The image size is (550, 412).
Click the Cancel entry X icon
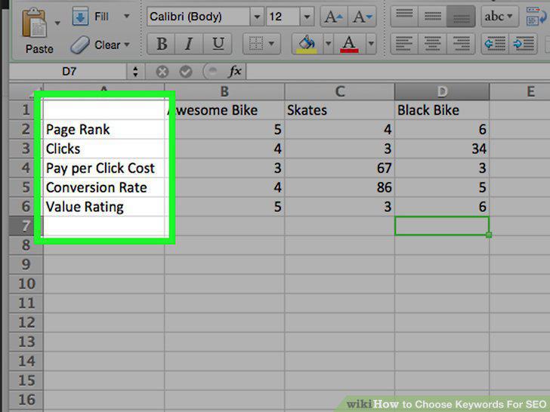162,72
